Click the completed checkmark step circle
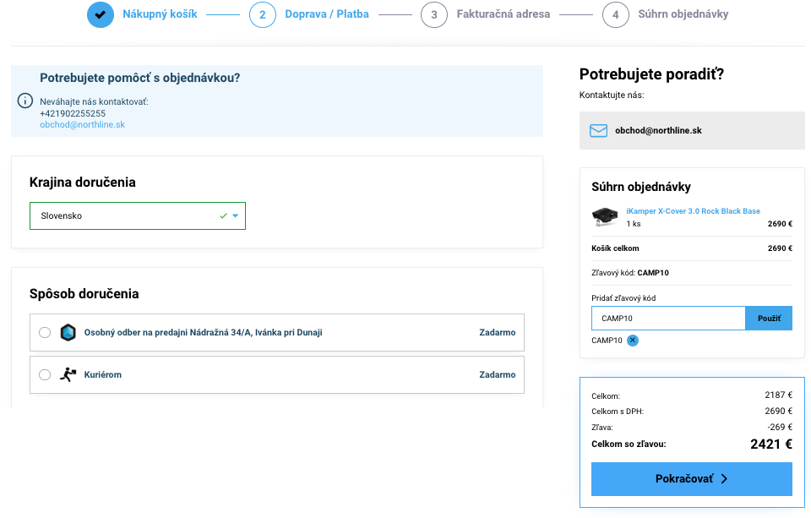The image size is (811, 518). (x=101, y=14)
